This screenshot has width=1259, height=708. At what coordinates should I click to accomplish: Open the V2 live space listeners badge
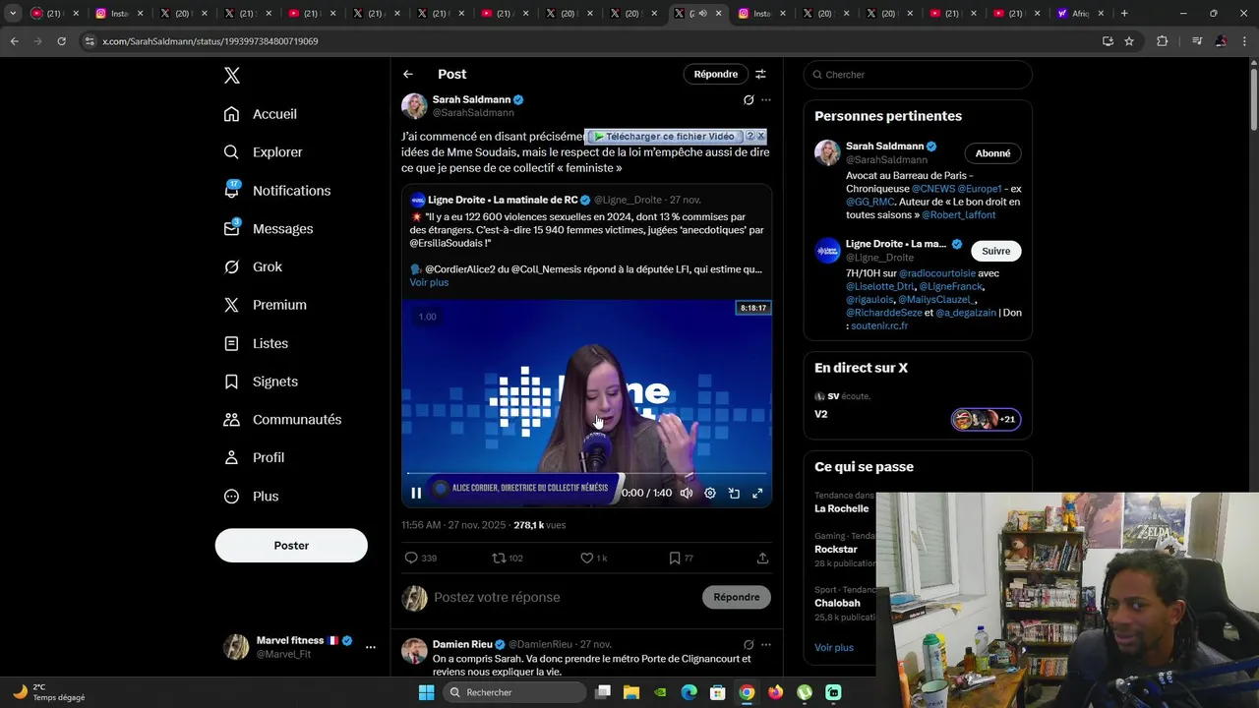[x=986, y=420]
